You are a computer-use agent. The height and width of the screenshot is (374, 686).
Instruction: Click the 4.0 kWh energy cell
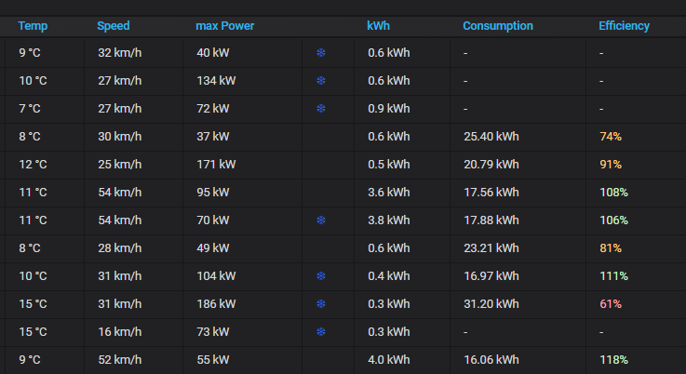pos(389,359)
